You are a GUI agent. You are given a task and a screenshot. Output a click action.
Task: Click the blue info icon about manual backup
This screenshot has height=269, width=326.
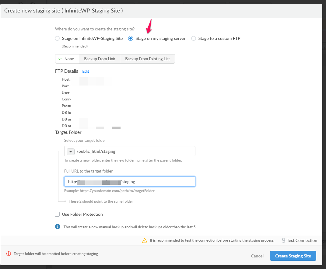(58, 227)
